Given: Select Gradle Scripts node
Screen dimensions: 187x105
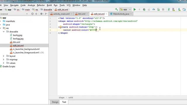Looking at the screenshot, I should tap(9, 66).
